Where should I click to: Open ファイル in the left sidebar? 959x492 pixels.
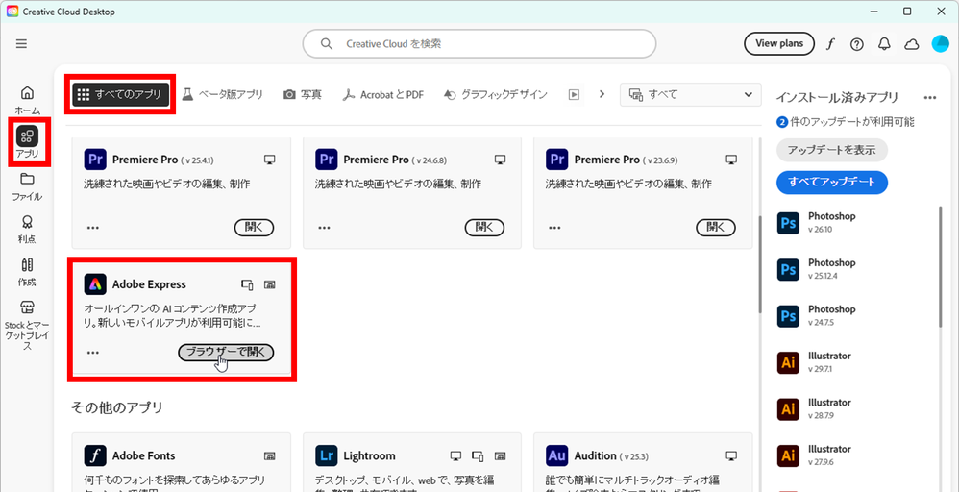pyautogui.click(x=27, y=186)
